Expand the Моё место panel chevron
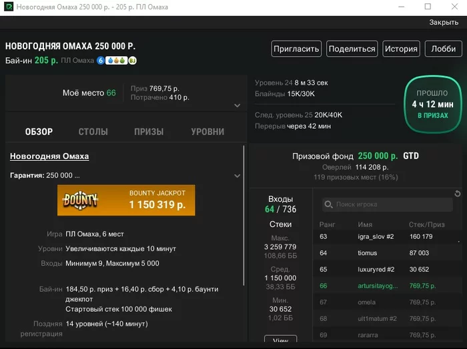Screen dimensions: 467x349 coord(237,105)
